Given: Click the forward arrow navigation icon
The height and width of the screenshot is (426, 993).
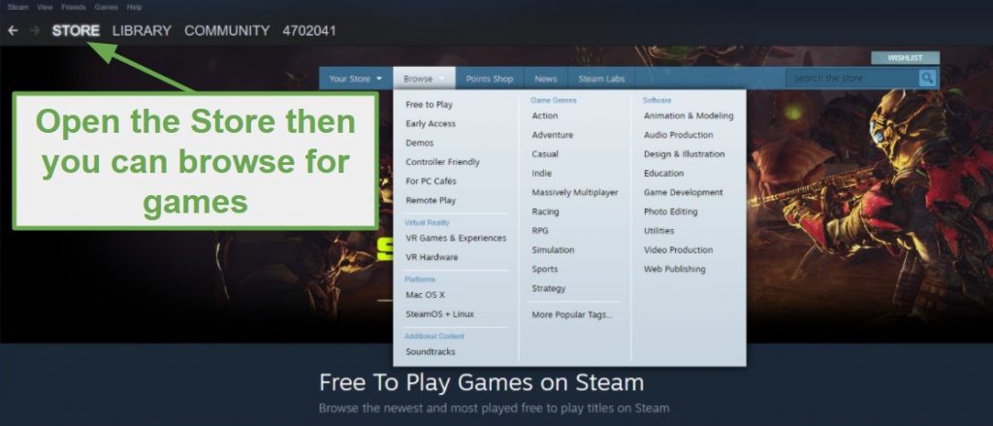Looking at the screenshot, I should click(35, 30).
